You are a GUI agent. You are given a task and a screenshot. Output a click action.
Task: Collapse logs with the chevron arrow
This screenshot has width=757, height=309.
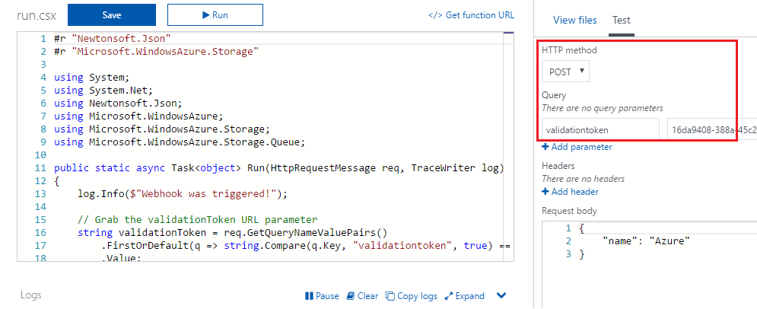[x=501, y=295]
